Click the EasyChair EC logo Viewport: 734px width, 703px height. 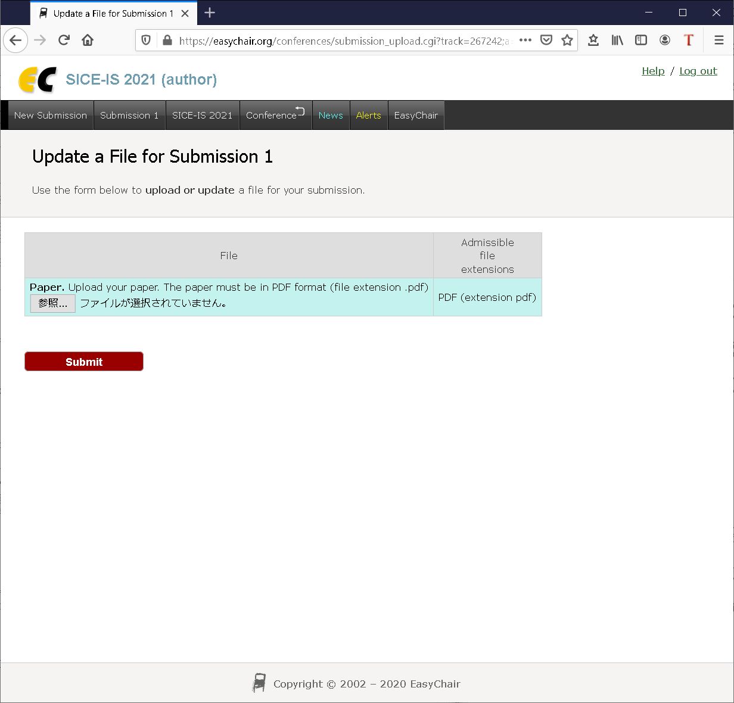[x=37, y=80]
